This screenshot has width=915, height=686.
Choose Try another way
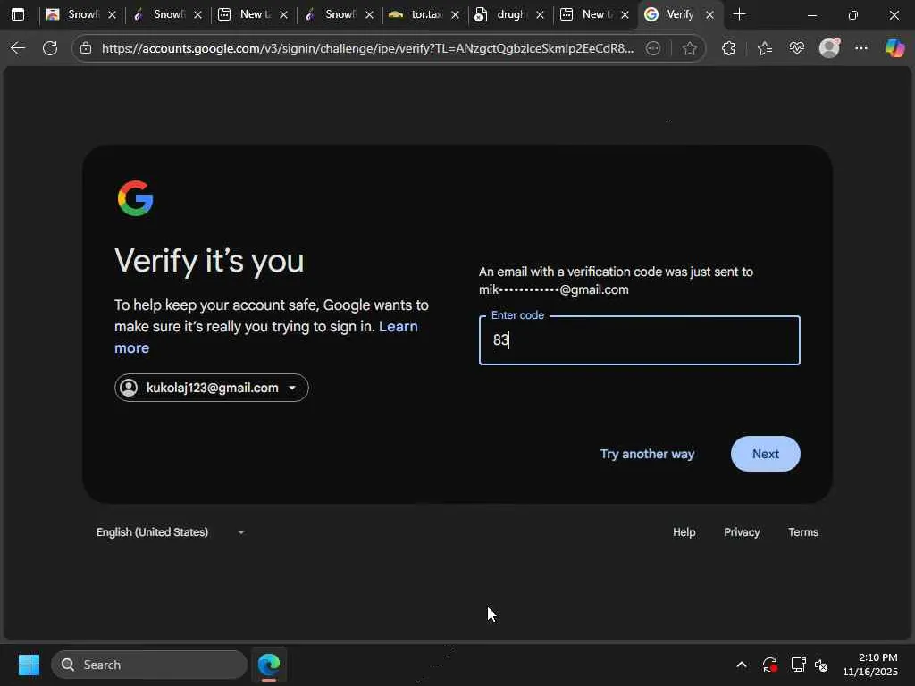[x=647, y=454]
